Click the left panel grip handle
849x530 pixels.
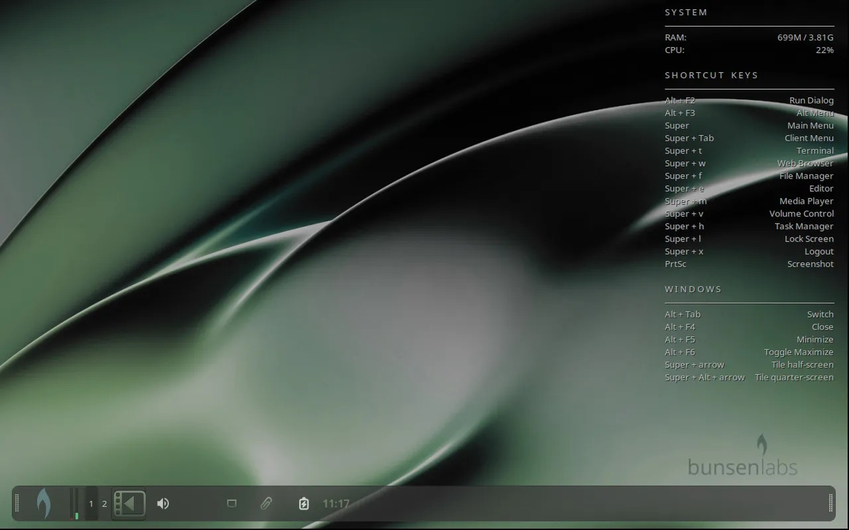pos(17,503)
